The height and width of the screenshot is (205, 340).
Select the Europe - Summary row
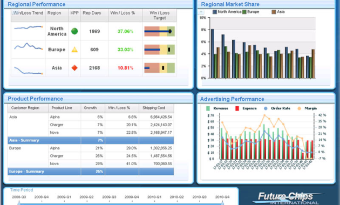(x=91, y=172)
